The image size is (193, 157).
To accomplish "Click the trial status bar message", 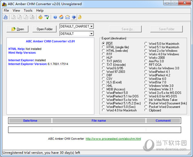I will tap(41, 153).
